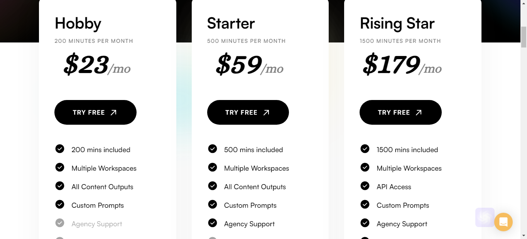Click checkmark icon beside 200 mins included

(60, 149)
